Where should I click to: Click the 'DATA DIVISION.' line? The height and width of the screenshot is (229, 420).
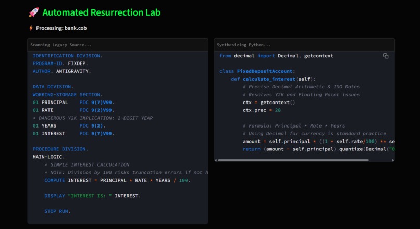(x=53, y=87)
